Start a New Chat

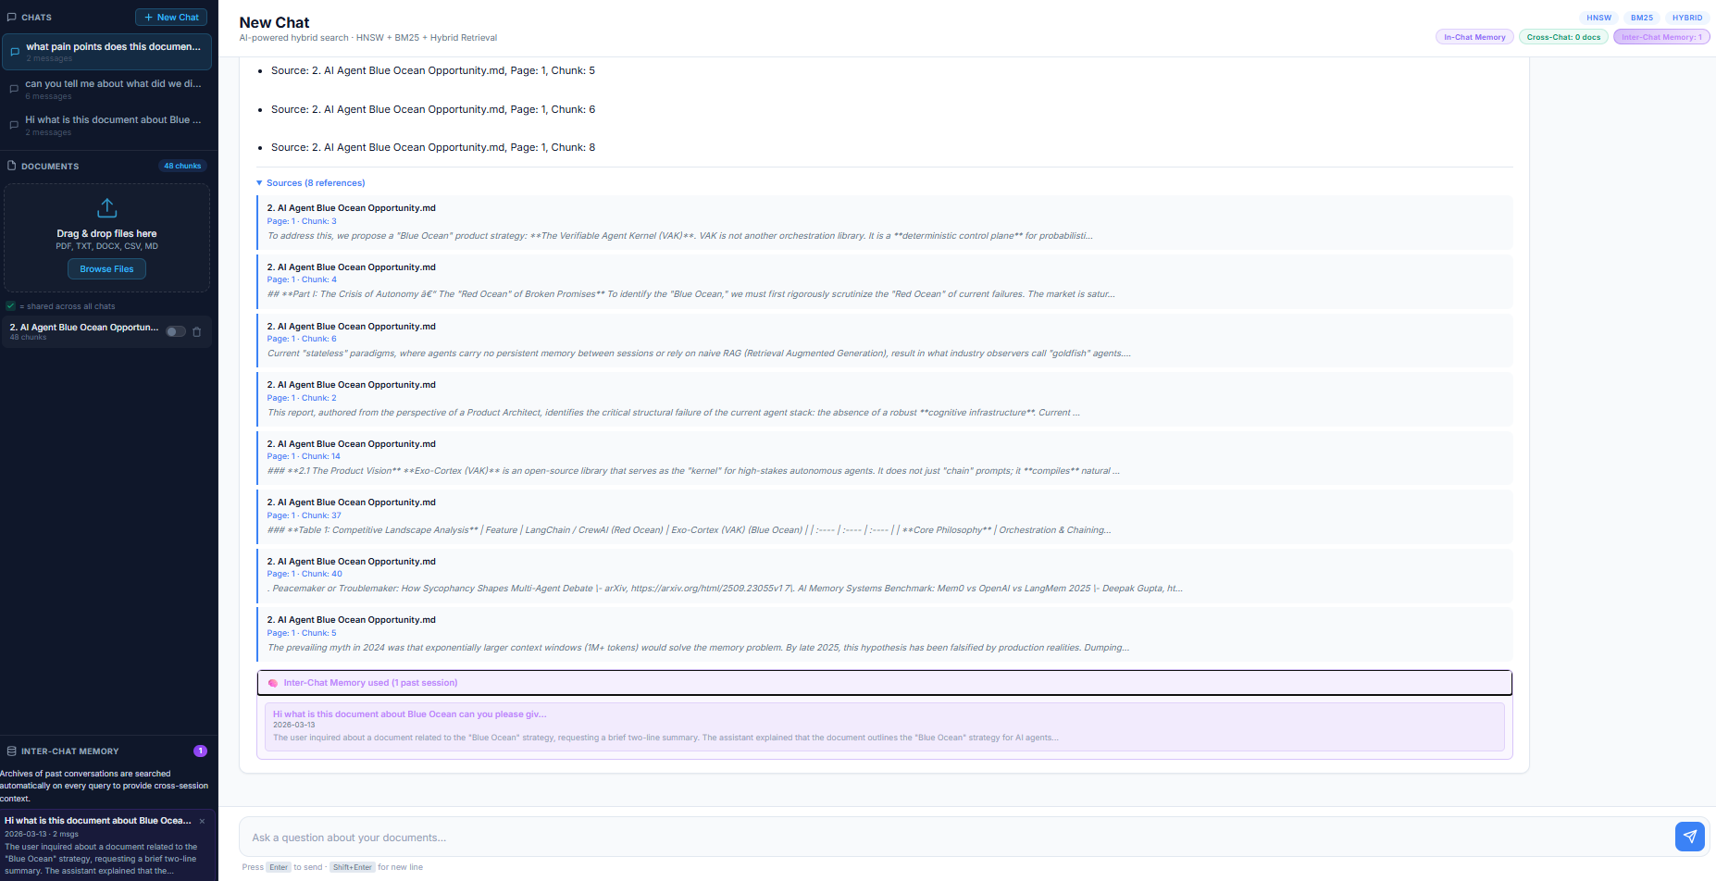click(171, 18)
